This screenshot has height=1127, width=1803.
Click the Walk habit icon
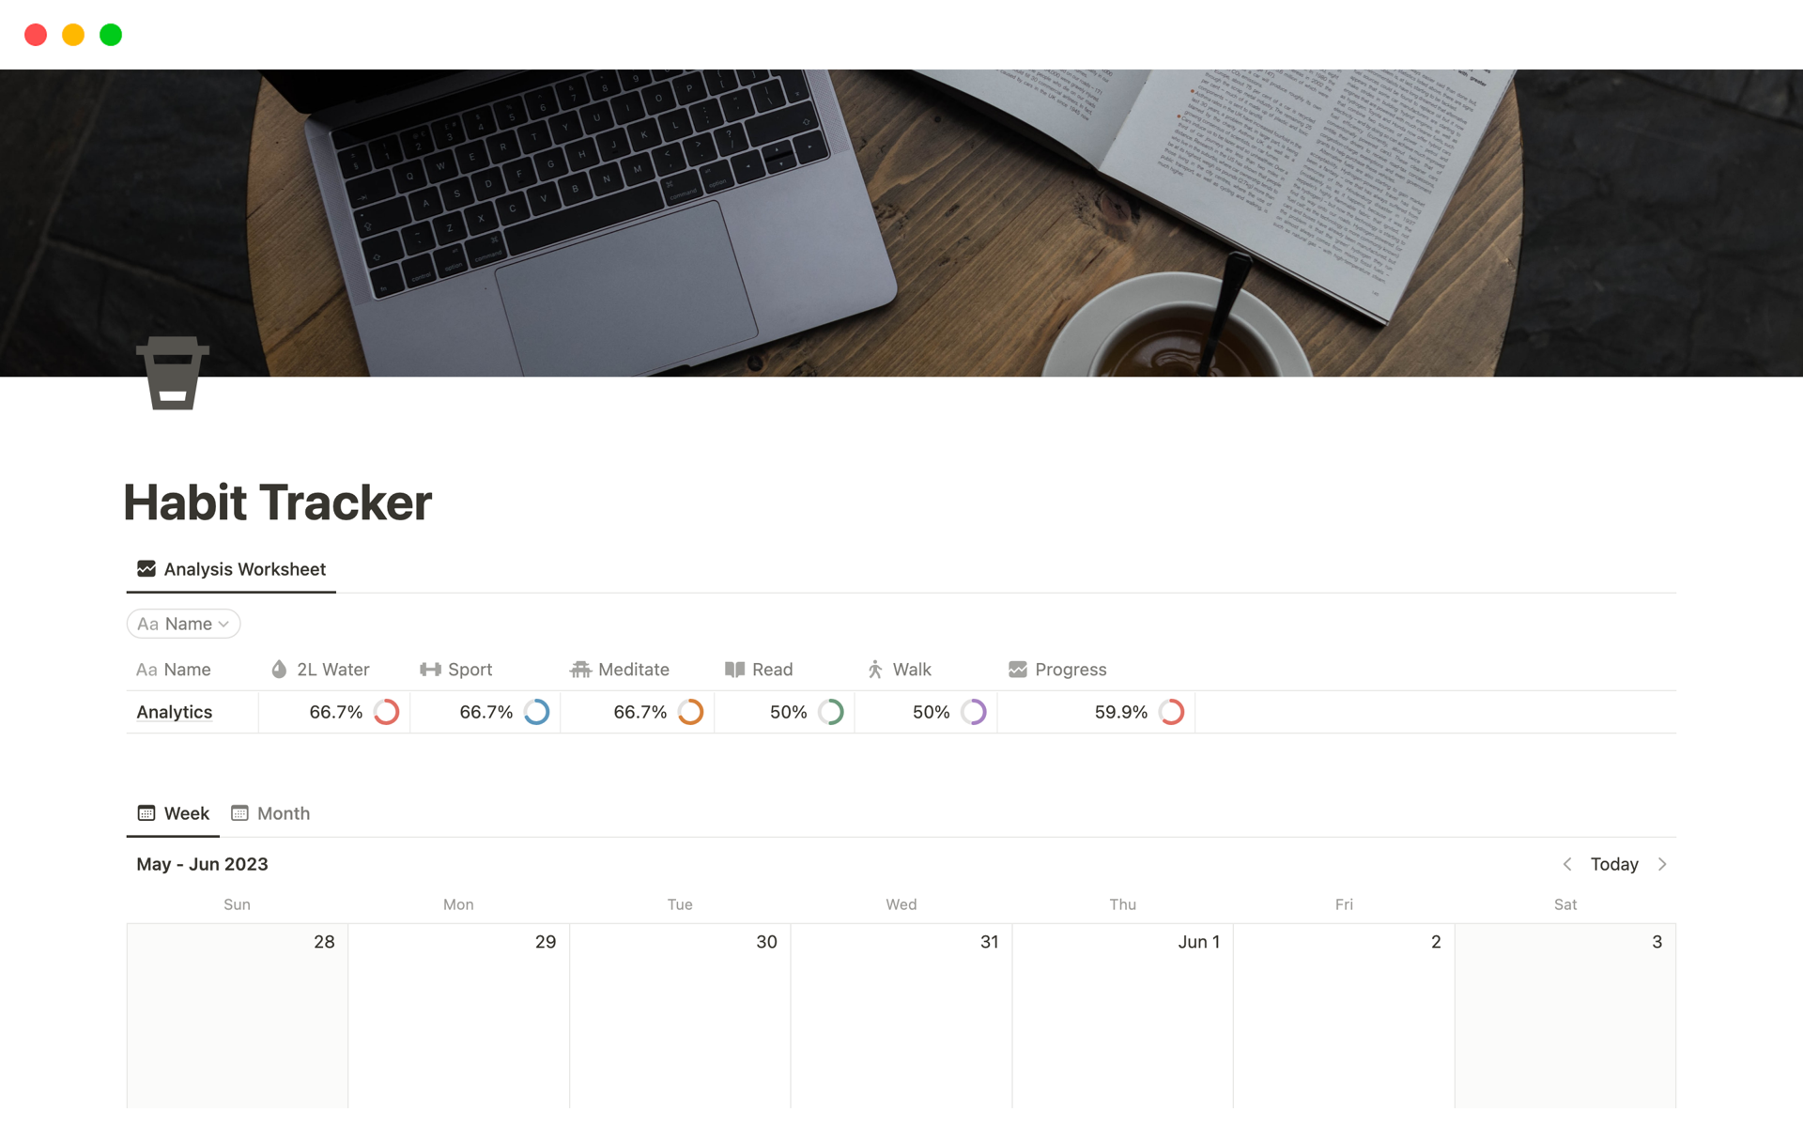click(x=875, y=670)
